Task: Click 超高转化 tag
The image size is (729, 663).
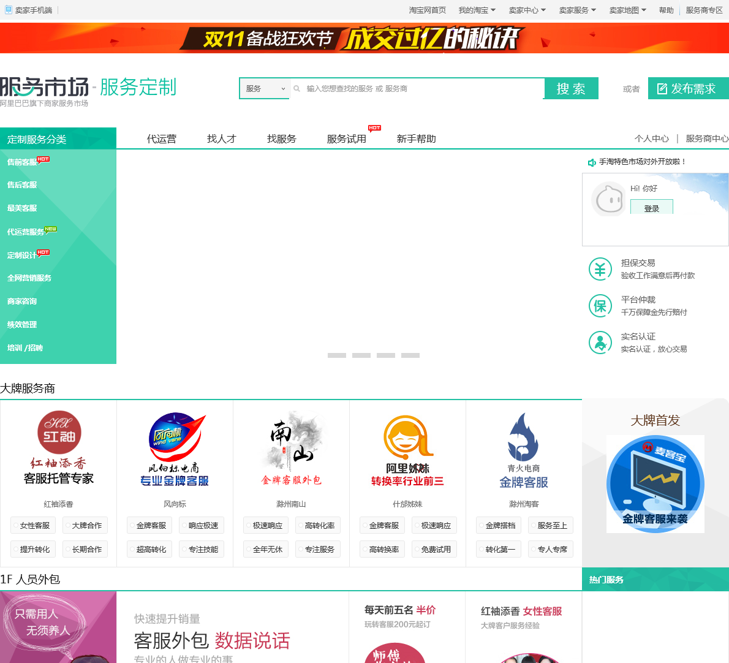Action: point(149,549)
